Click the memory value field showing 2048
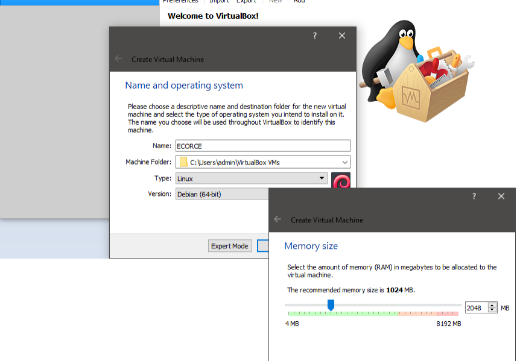The width and height of the screenshot is (517, 361). coord(477,308)
